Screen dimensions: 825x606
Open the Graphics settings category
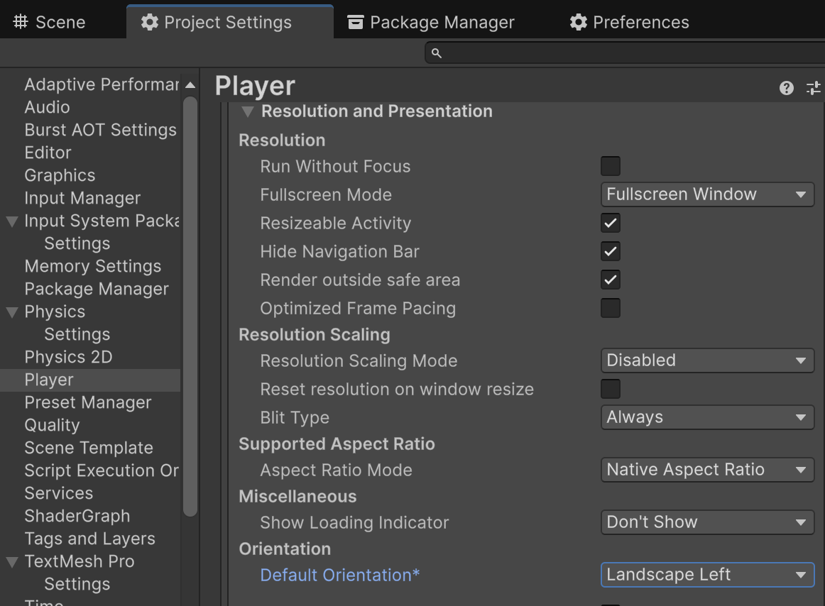pyautogui.click(x=60, y=175)
